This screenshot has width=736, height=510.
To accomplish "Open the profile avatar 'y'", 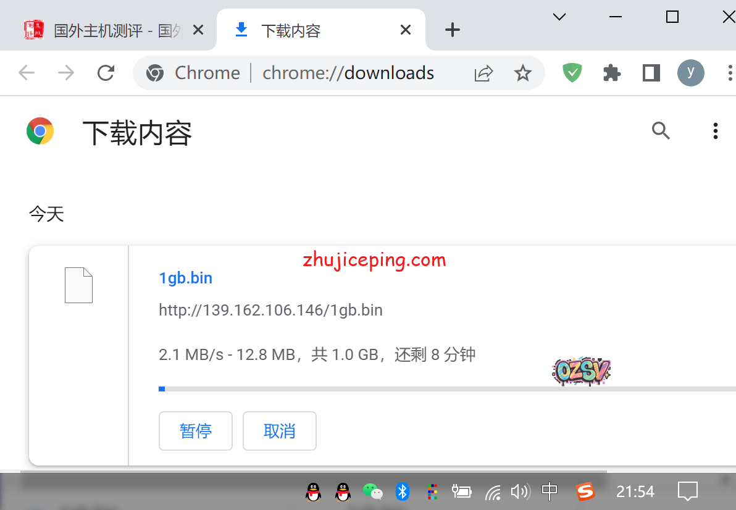I will [690, 73].
